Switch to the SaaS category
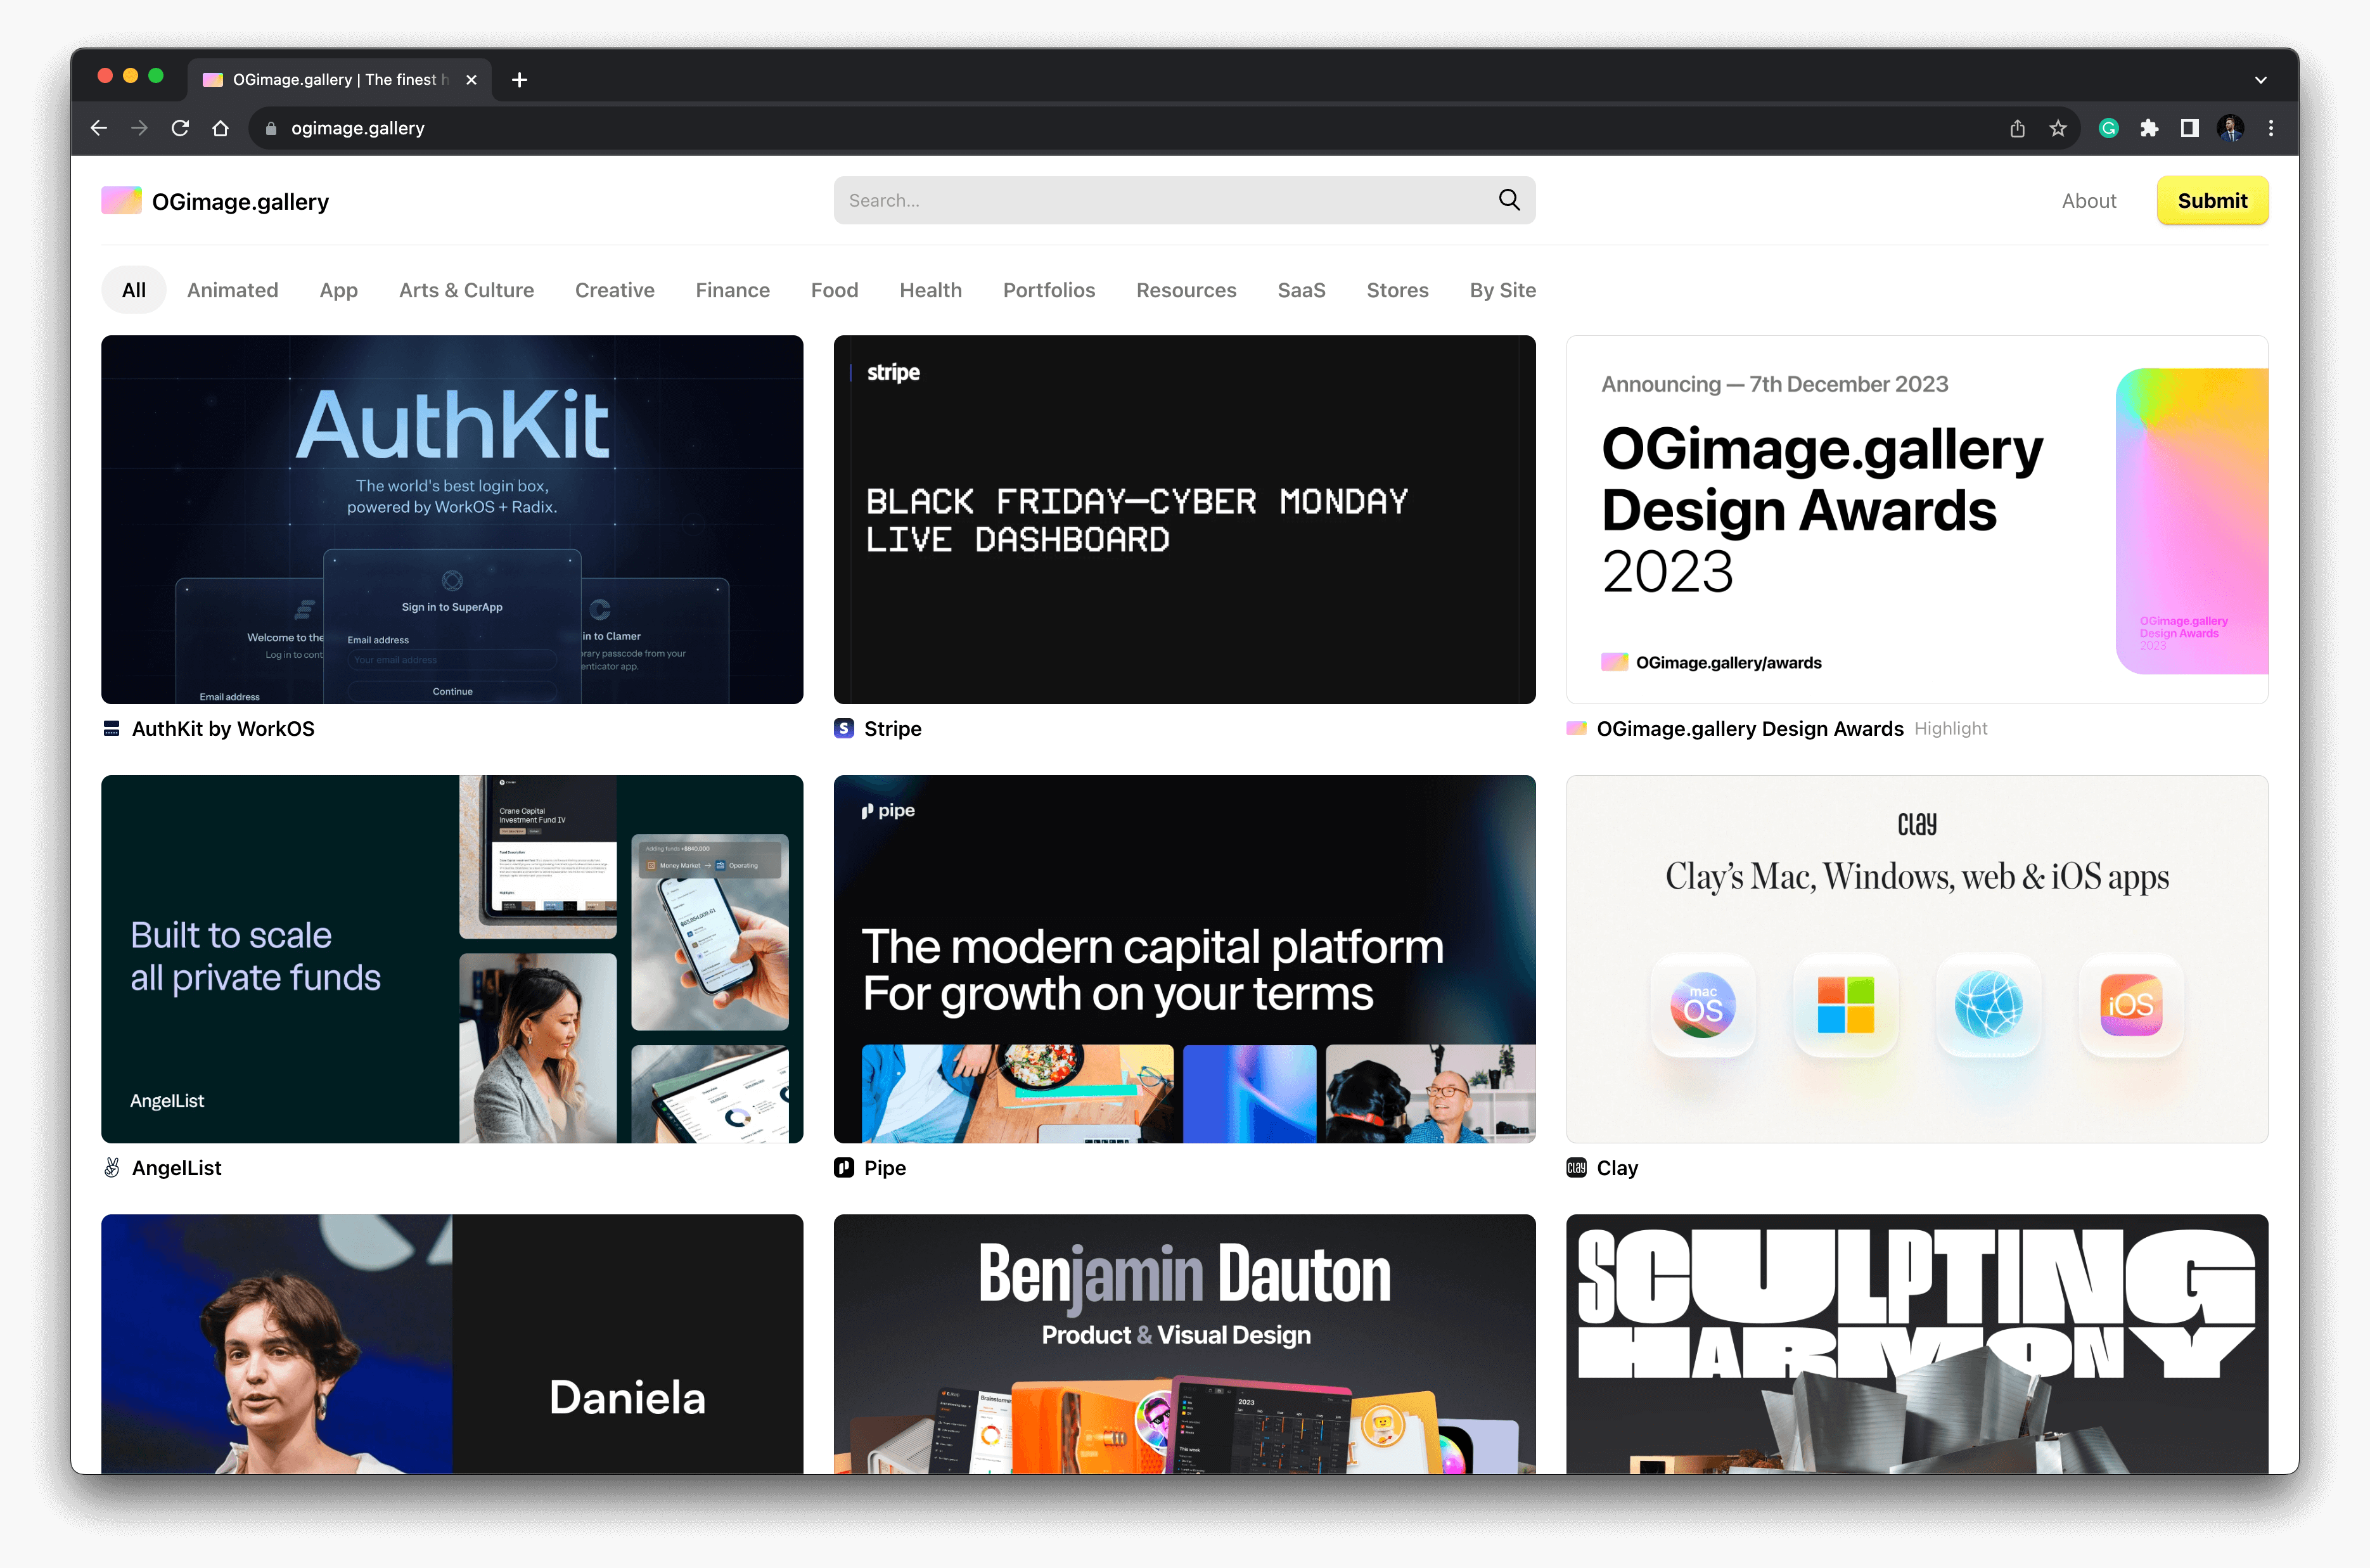Image resolution: width=2370 pixels, height=1568 pixels. click(x=1300, y=290)
